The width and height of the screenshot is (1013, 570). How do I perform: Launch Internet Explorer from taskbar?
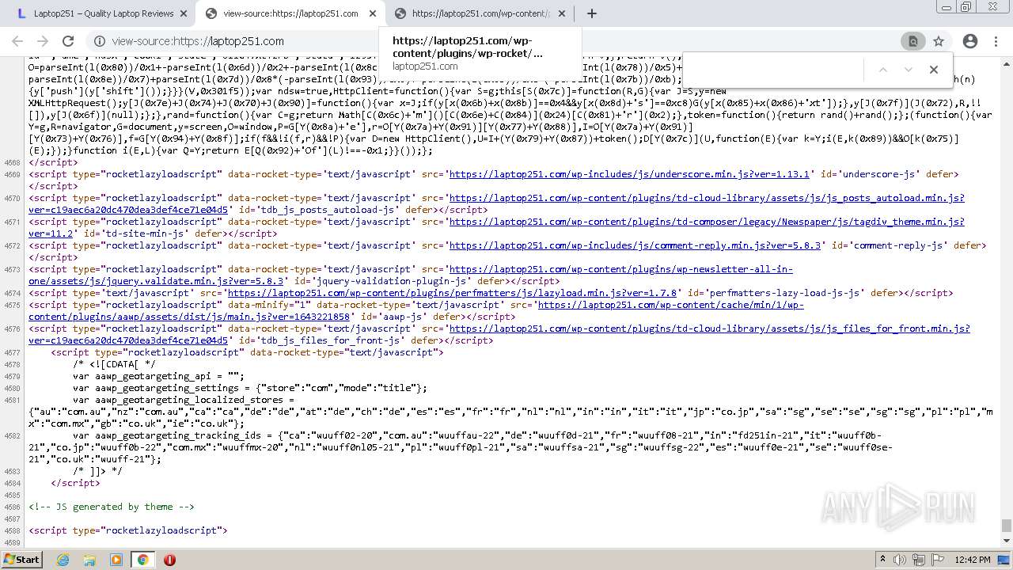63,560
